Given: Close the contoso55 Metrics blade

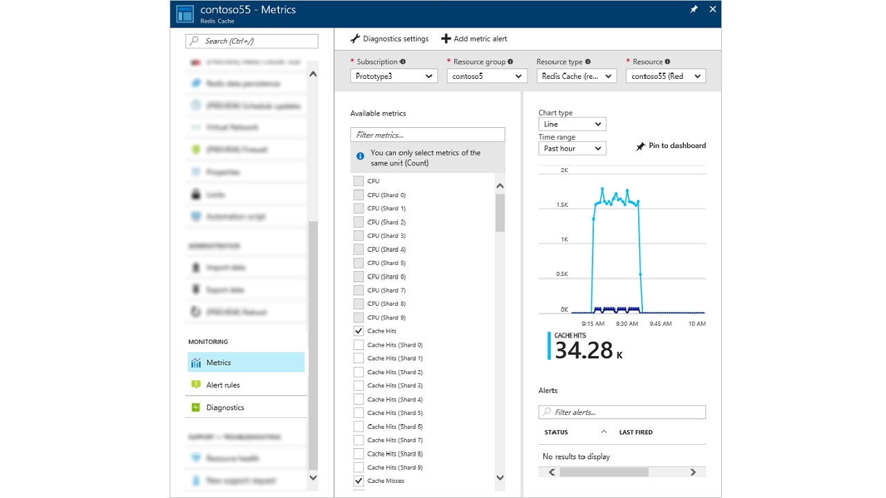Looking at the screenshot, I should (x=712, y=9).
